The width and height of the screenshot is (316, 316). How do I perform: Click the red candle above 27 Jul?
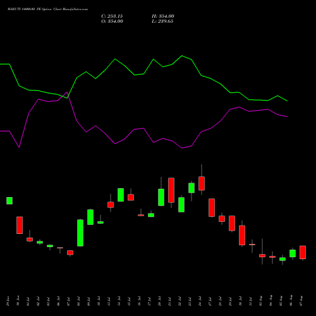[212, 207]
